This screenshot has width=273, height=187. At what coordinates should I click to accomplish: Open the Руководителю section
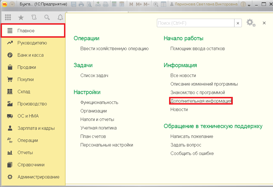pyautogui.click(x=33, y=43)
